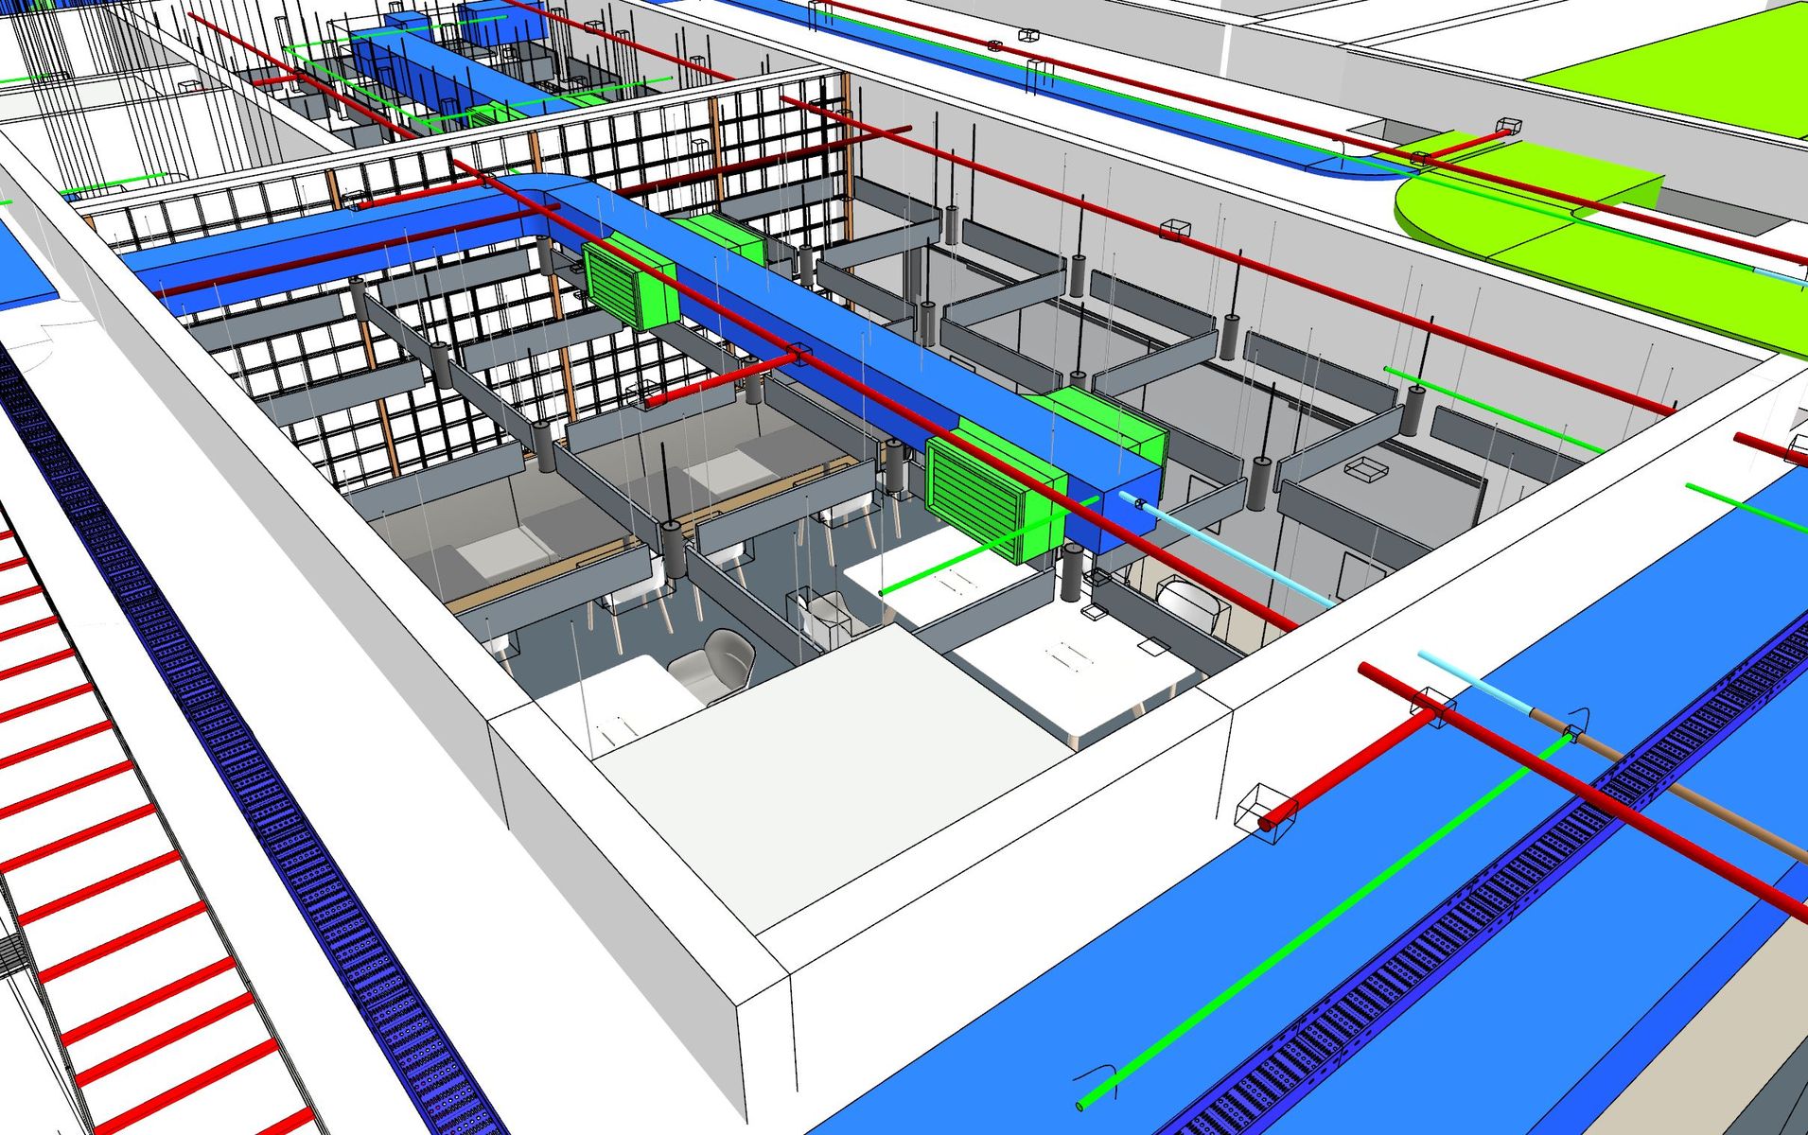Select the gray office chair near table
The height and width of the screenshot is (1135, 1808).
719,660
